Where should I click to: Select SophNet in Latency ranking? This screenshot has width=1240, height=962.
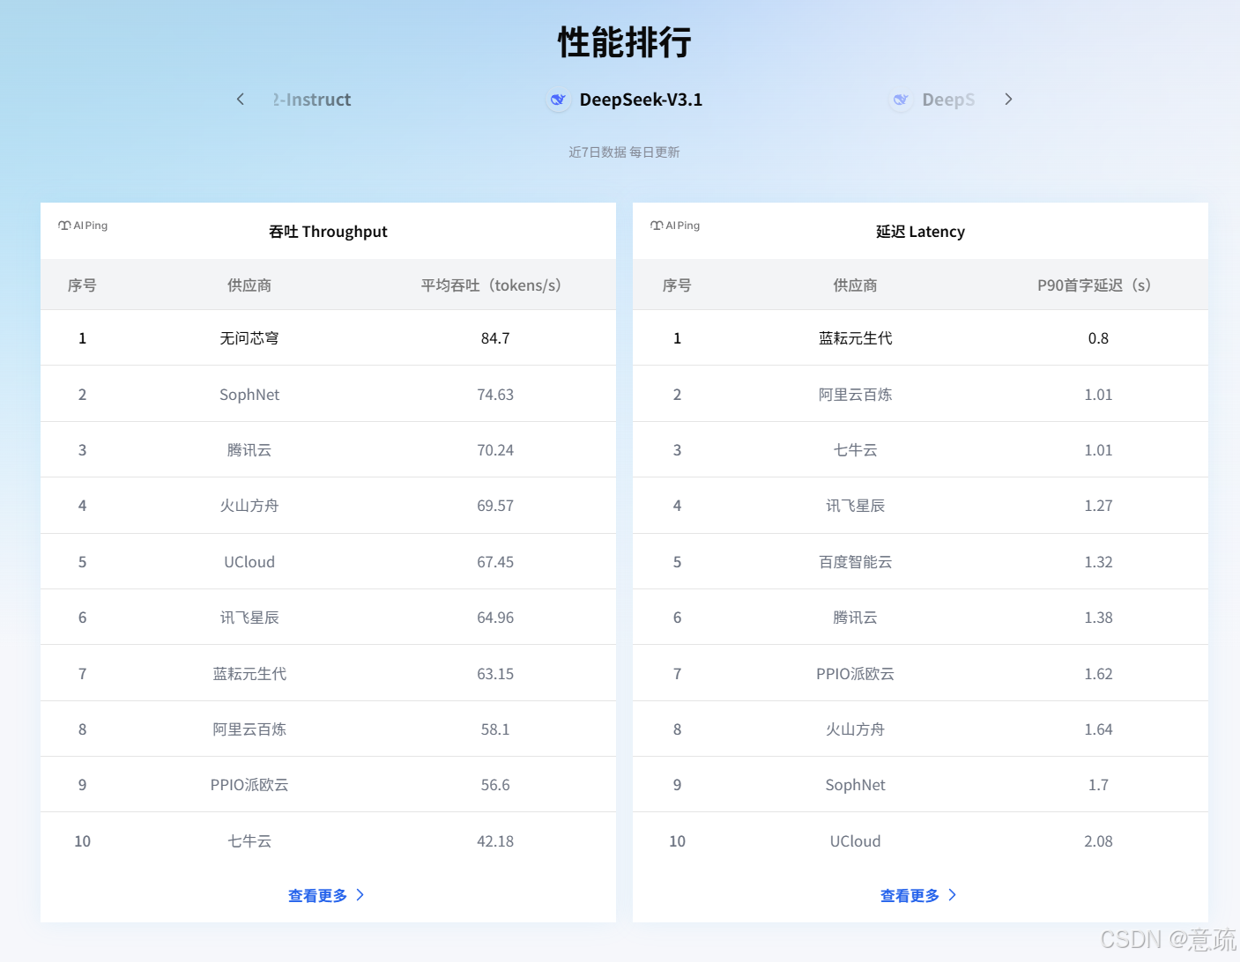point(855,785)
